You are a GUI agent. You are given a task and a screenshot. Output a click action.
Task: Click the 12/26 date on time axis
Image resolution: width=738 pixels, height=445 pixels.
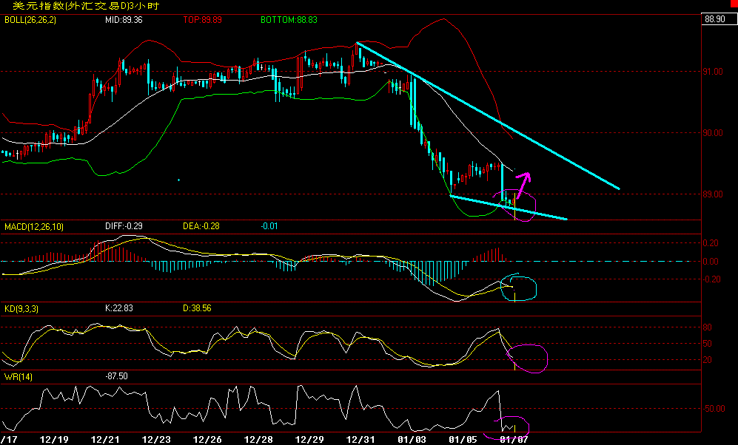pos(207,440)
